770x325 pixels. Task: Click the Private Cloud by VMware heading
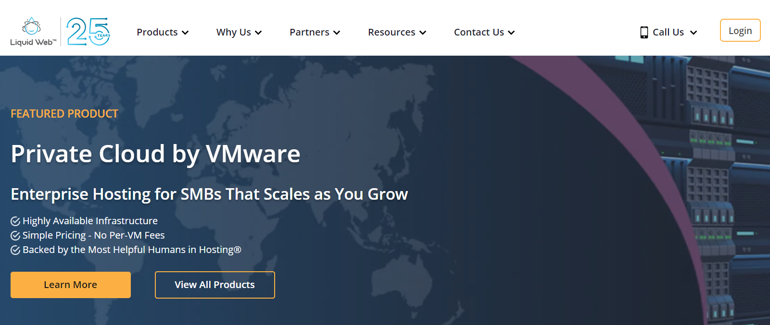coord(155,154)
